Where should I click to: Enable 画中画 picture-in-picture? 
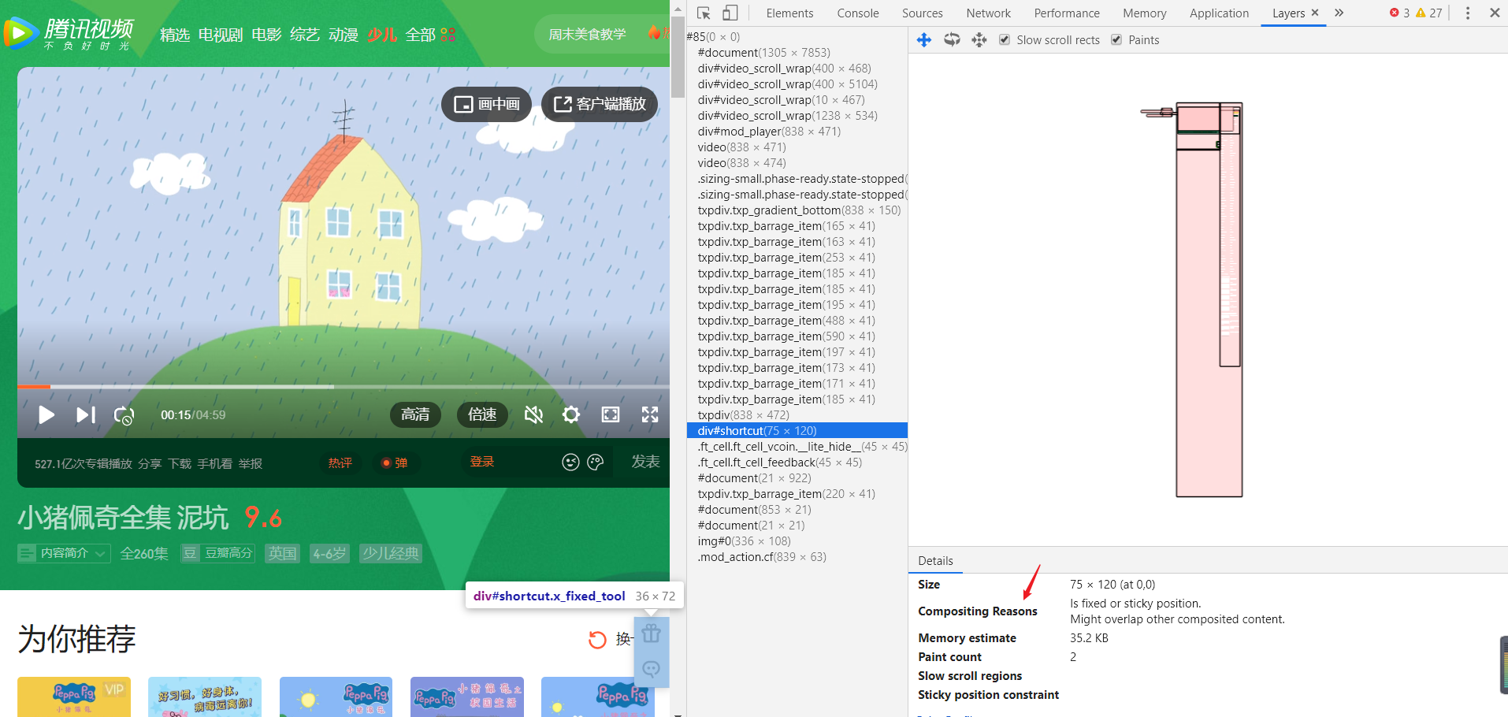point(486,104)
